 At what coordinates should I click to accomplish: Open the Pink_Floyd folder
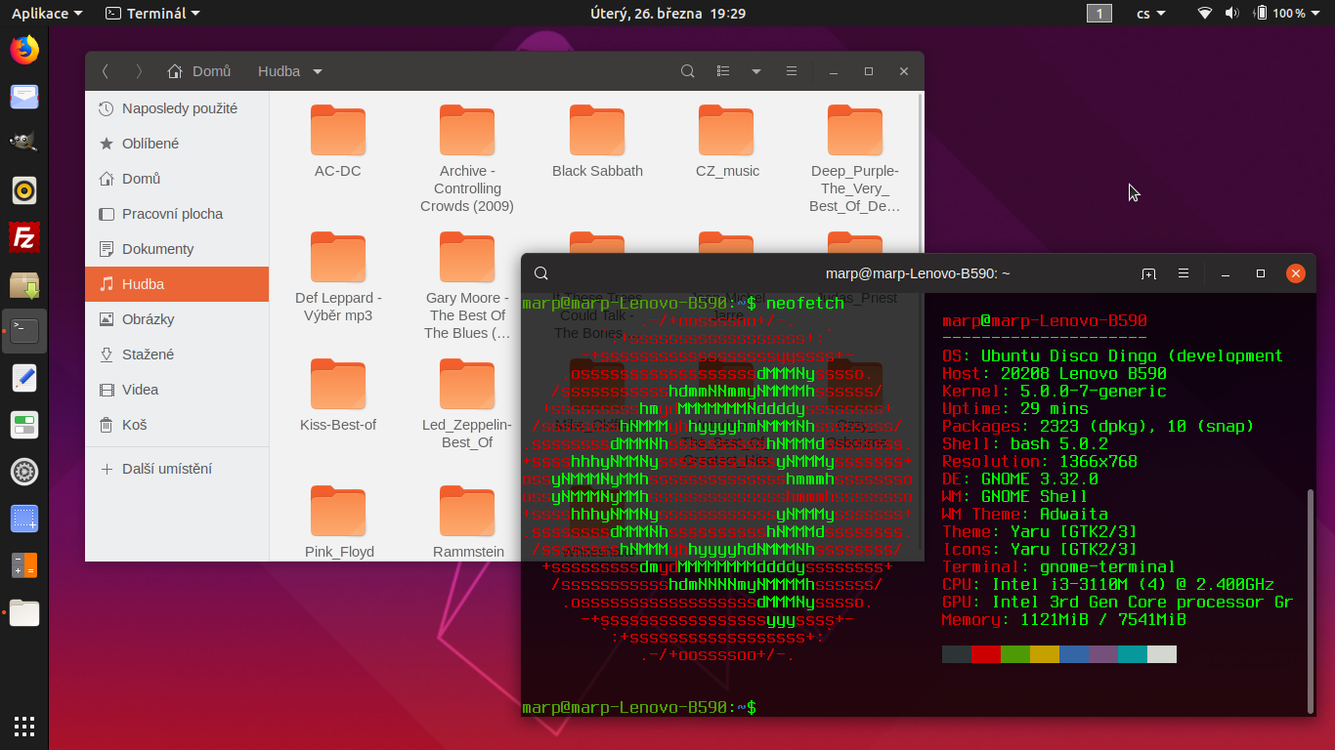(x=339, y=522)
